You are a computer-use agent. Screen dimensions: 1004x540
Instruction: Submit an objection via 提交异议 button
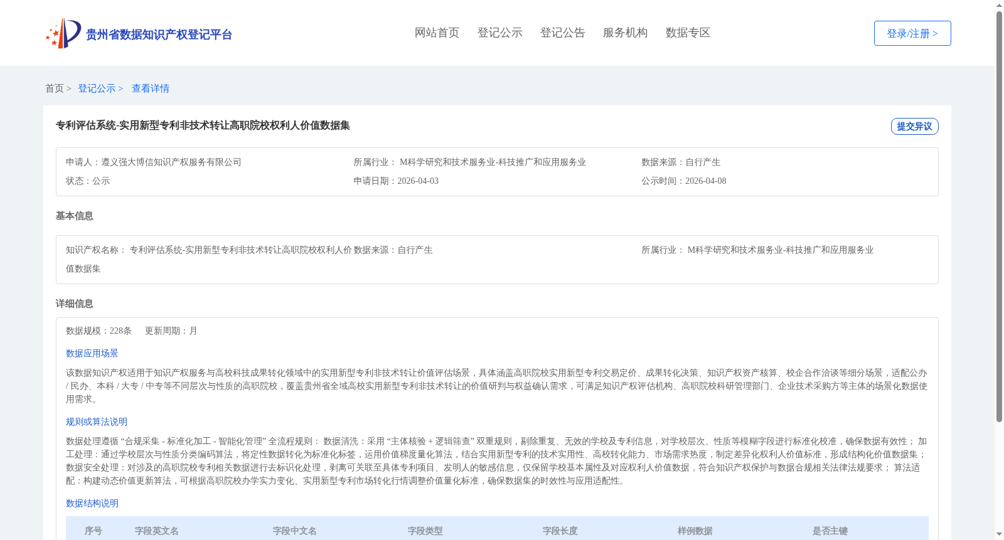(x=914, y=126)
